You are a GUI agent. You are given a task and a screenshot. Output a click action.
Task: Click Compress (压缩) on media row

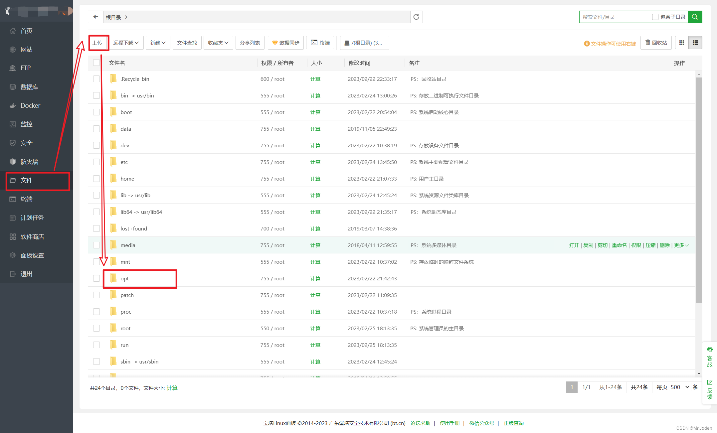coord(650,245)
